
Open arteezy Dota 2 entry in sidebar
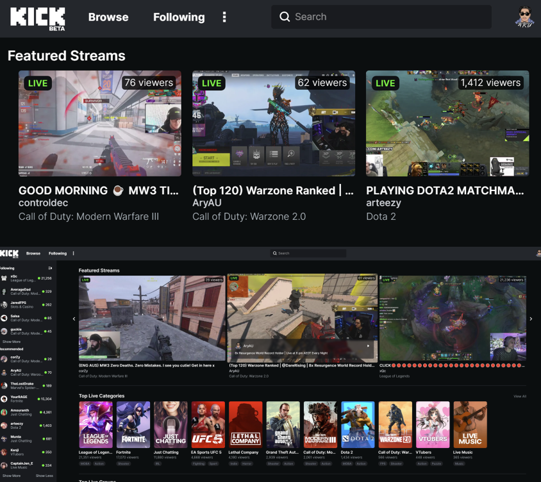click(26, 426)
